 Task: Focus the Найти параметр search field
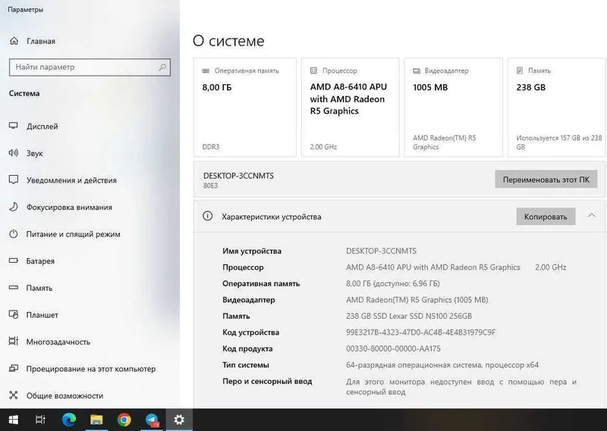[x=90, y=67]
